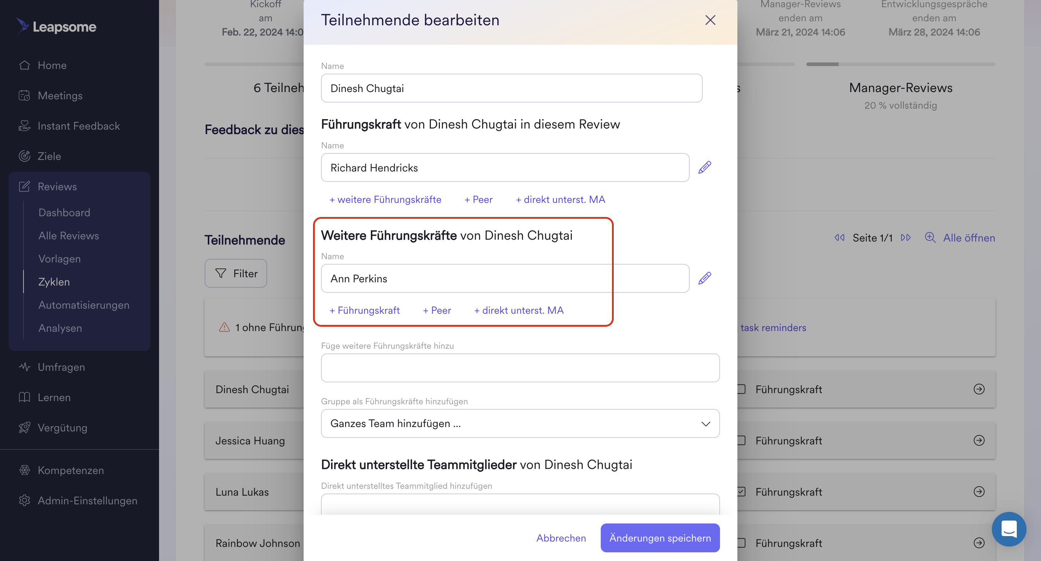
Task: Open the Ganzes Team hinzufügen dropdown
Action: click(520, 423)
